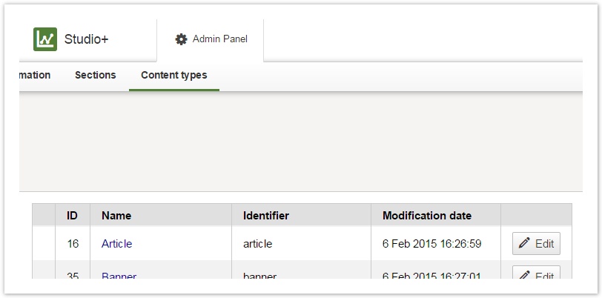The image size is (602, 298).
Task: Click the Studio+ title text
Action: coord(86,39)
